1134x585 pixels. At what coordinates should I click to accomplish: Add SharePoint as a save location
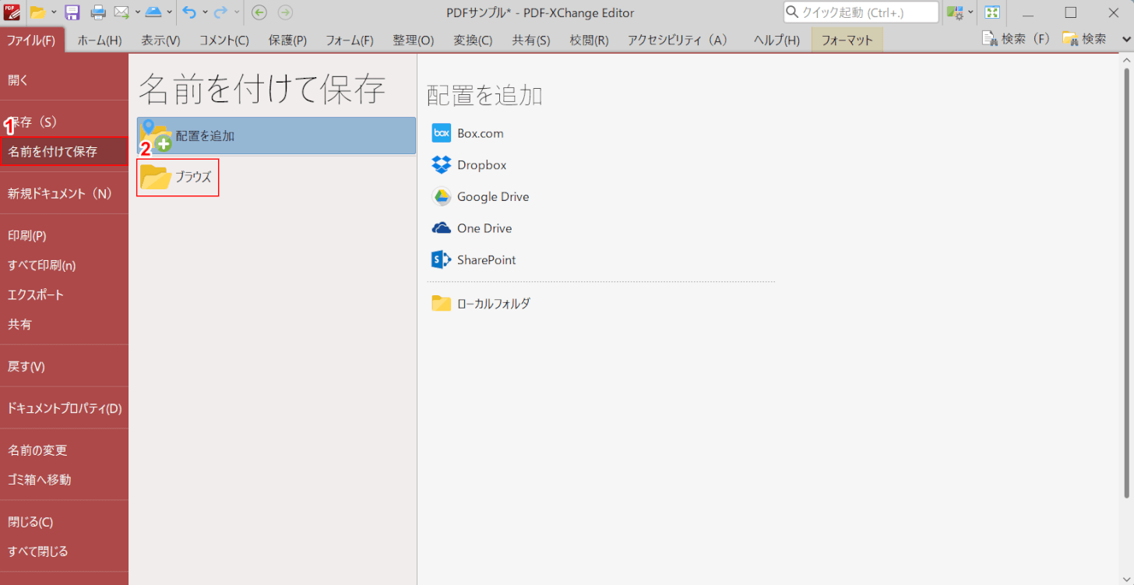click(x=474, y=260)
